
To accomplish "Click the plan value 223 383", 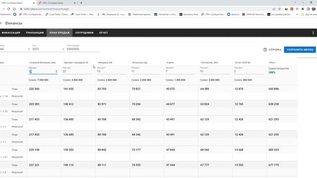I will 34,104.
